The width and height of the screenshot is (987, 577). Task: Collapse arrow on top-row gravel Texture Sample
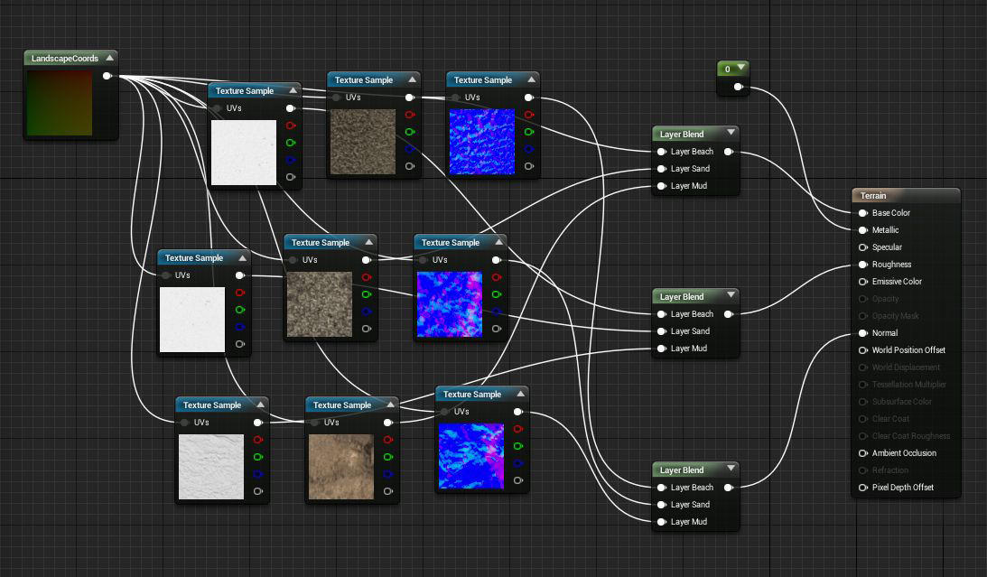413,79
